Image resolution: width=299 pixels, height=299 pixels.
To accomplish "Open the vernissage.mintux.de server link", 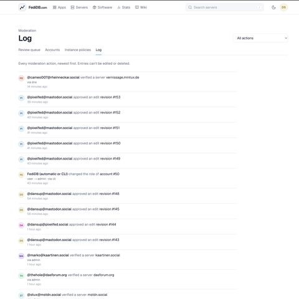I will tap(123, 77).
